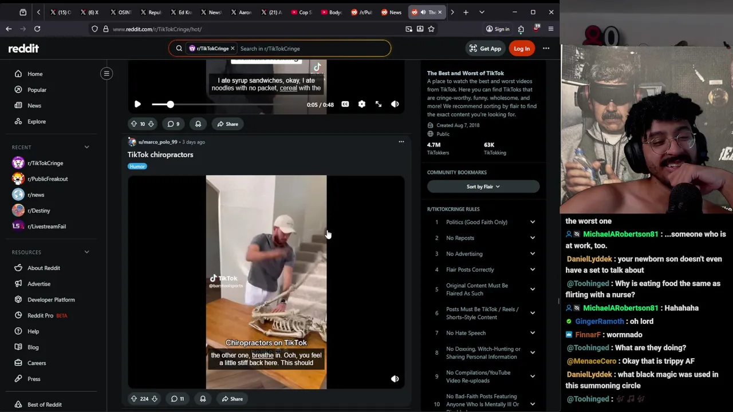Screen dimensions: 733x412
Task: Open r/Destiny from recent list
Action: (x=39, y=211)
